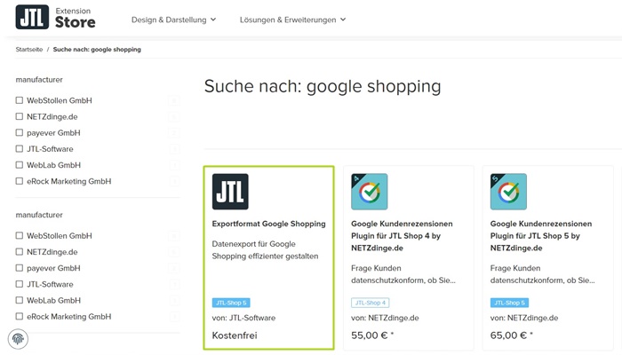The height and width of the screenshot is (355, 622).
Task: Check WebStollen GmbH in the upper manufacturer list
Action: (x=19, y=100)
